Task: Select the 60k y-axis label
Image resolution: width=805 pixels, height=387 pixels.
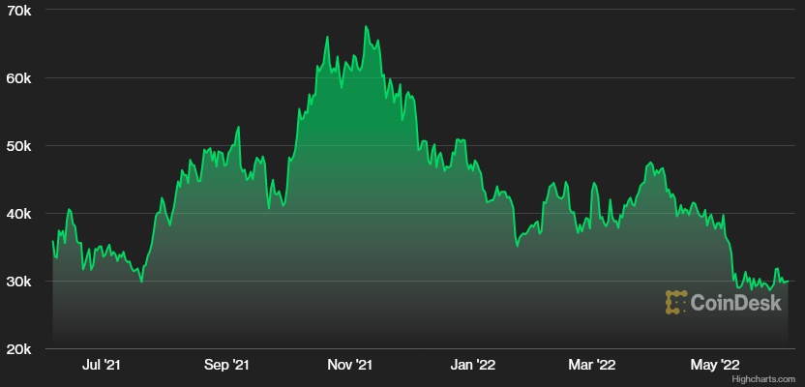Action: [x=19, y=77]
